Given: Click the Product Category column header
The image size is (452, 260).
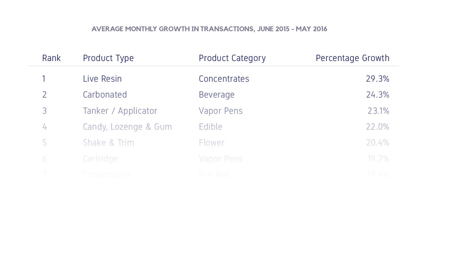Looking at the screenshot, I should 232,58.
